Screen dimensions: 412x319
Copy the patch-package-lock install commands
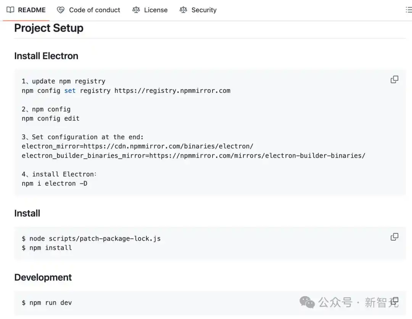tap(394, 237)
